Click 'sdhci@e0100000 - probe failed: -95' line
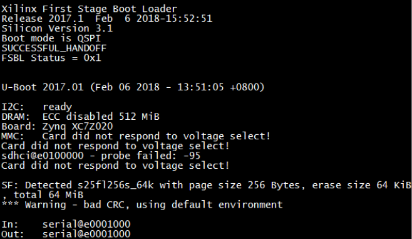 click(101, 156)
